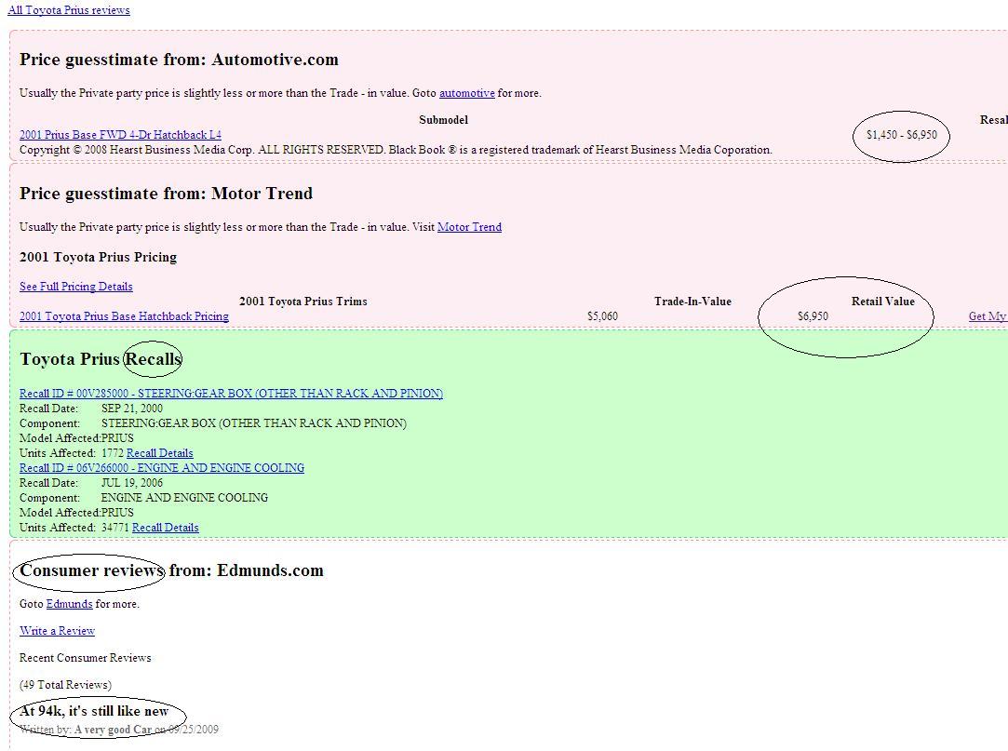Click Price guesstimate from: Automotive.com heading
Image resolution: width=1008 pixels, height=751 pixels.
(179, 60)
